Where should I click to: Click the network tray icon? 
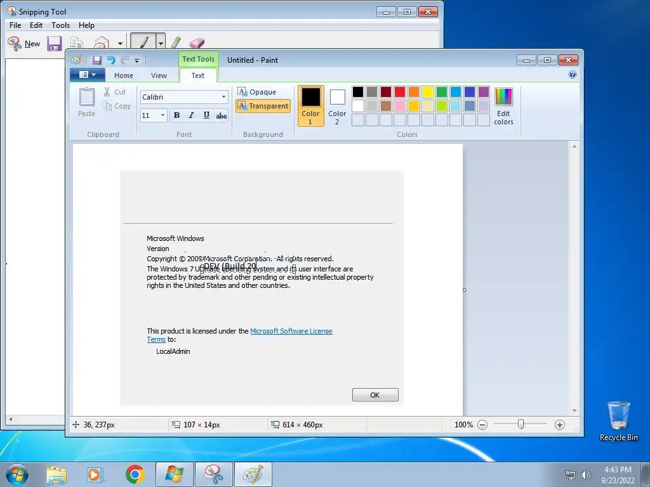pos(571,475)
